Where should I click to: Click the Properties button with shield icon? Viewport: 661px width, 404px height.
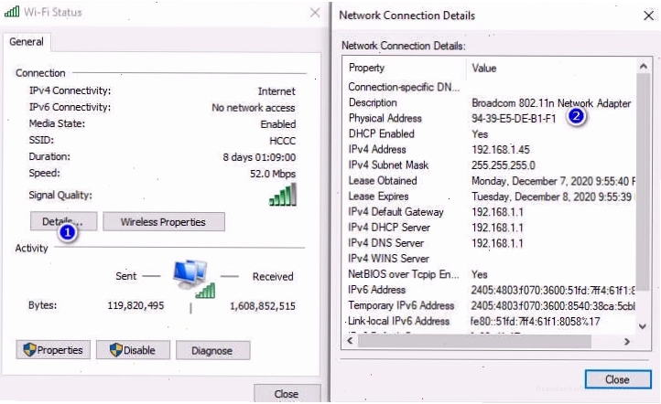pos(53,350)
